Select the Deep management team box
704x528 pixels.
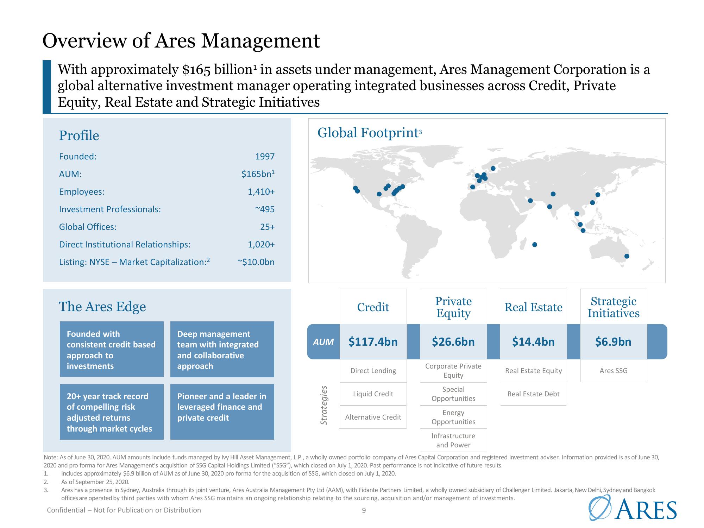(222, 349)
